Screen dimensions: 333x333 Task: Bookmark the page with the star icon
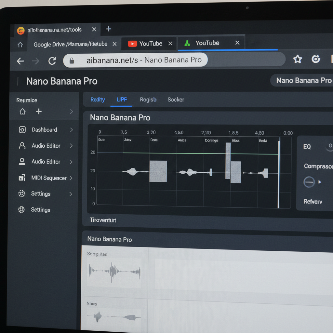(297, 59)
